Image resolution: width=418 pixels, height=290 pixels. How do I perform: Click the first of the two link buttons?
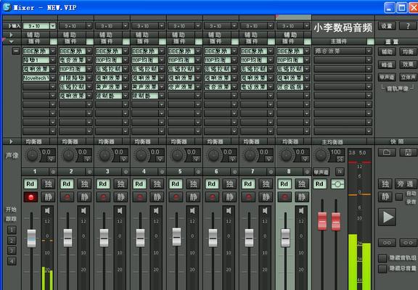tap(387, 243)
